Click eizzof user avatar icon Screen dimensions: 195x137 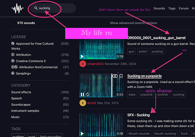83,103
